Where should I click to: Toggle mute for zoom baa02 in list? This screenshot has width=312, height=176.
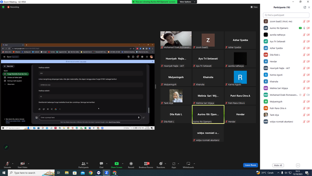pos(304,22)
